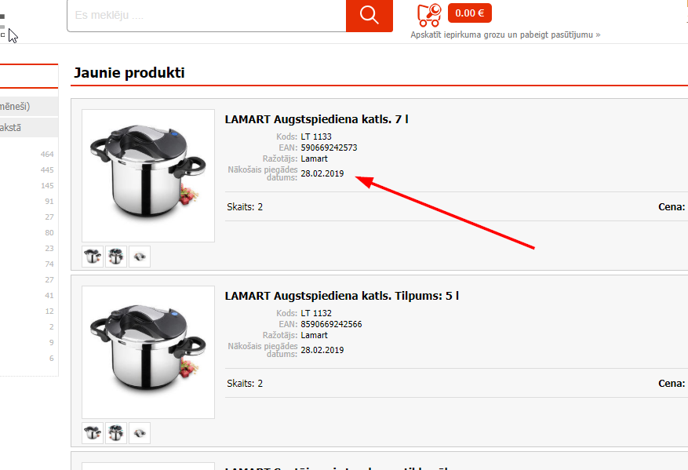
Task: Open sidebar category with count 74
Action: (29, 264)
